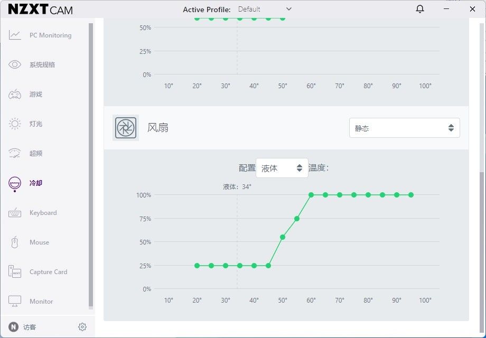The height and width of the screenshot is (338, 486).
Task: Click the Capture Card icon
Action: click(15, 272)
